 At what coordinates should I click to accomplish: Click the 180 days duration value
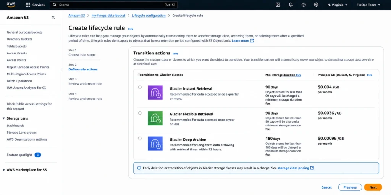pos(273,139)
